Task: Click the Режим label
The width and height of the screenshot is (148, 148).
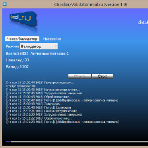Action: click(x=12, y=46)
